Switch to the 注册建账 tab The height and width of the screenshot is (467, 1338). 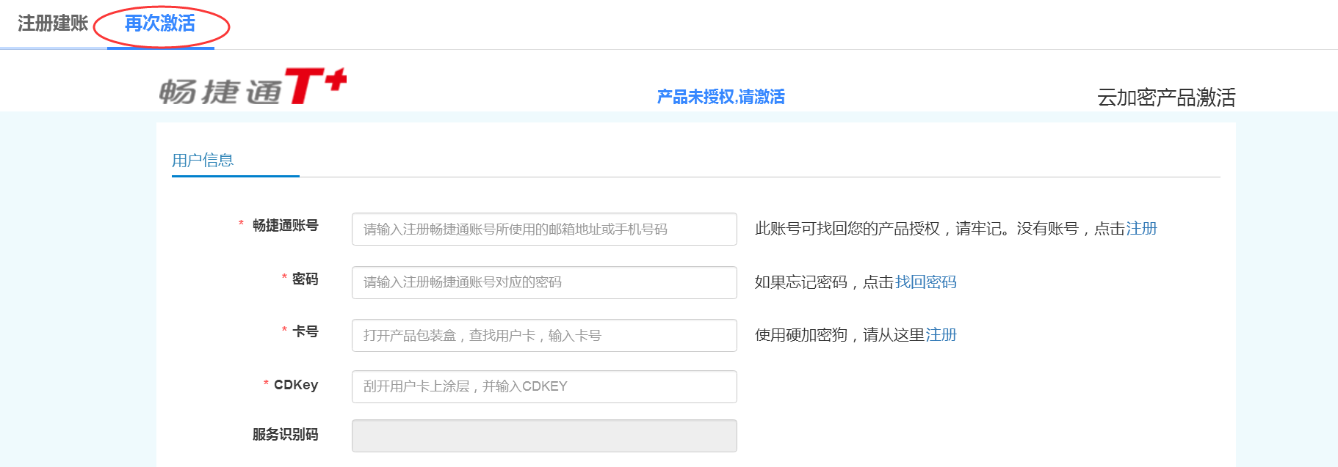(53, 23)
